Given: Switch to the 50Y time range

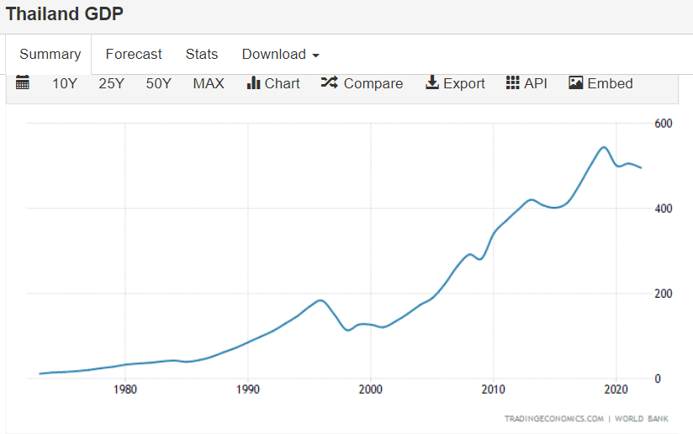Looking at the screenshot, I should click(158, 83).
